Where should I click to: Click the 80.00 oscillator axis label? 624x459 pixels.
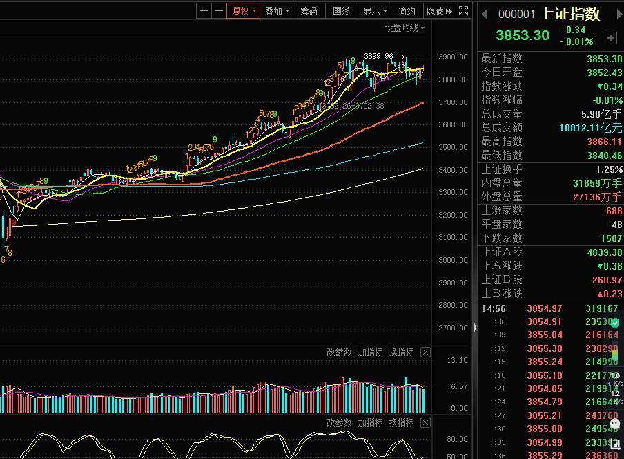click(457, 439)
